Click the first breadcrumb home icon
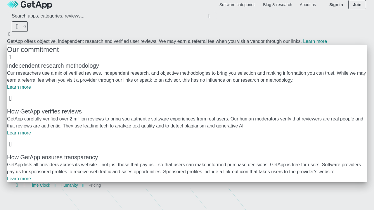 (17, 185)
